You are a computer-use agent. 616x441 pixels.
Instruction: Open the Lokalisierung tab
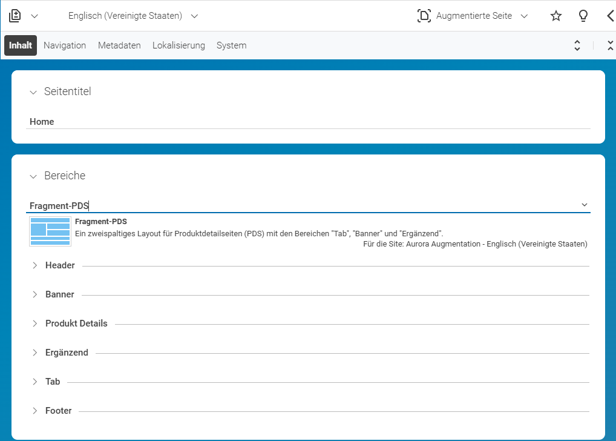click(179, 45)
